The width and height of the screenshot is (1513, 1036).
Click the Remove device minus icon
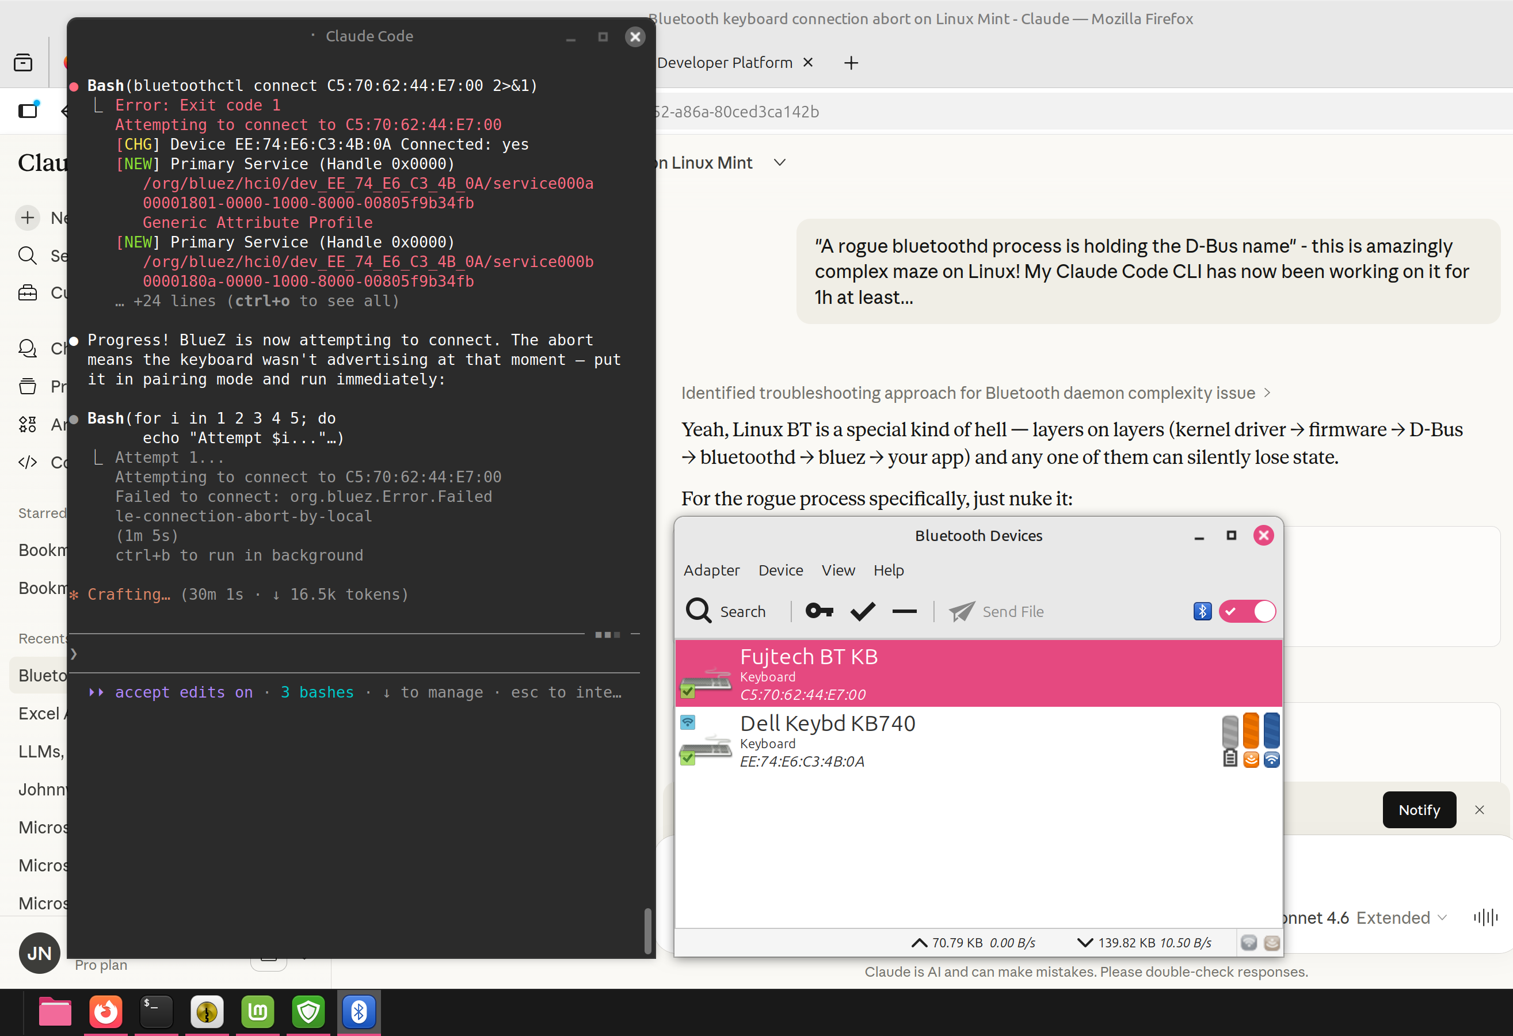tap(904, 611)
